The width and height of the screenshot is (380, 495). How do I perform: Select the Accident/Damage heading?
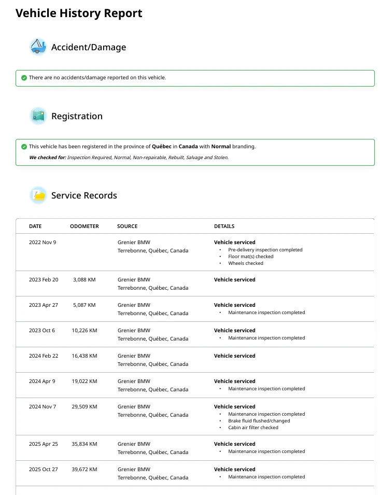pos(89,47)
